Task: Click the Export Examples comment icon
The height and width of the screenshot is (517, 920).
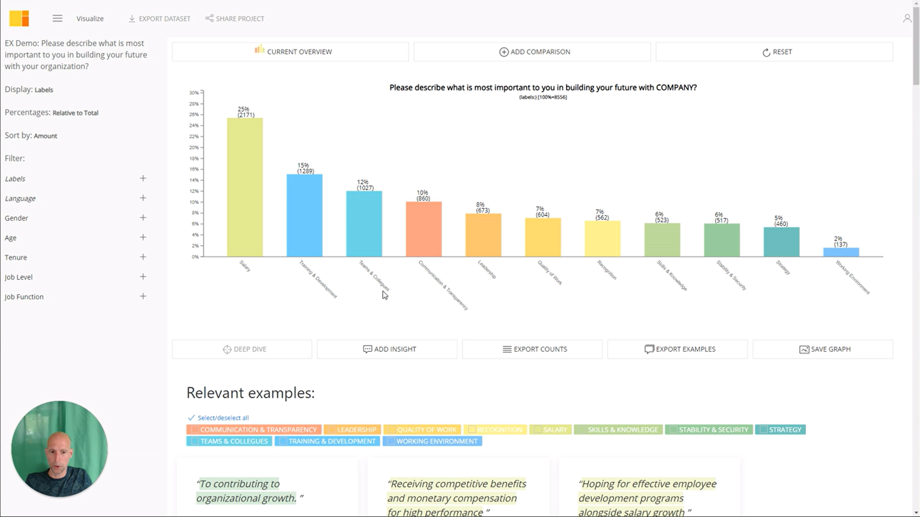Action: pos(649,349)
